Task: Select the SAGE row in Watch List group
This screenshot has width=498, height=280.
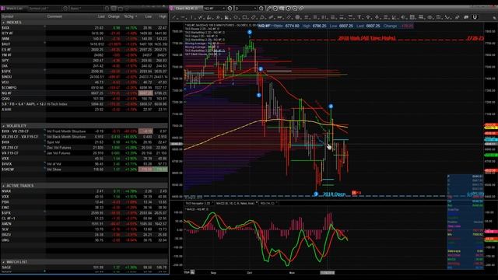Action: pos(84,268)
